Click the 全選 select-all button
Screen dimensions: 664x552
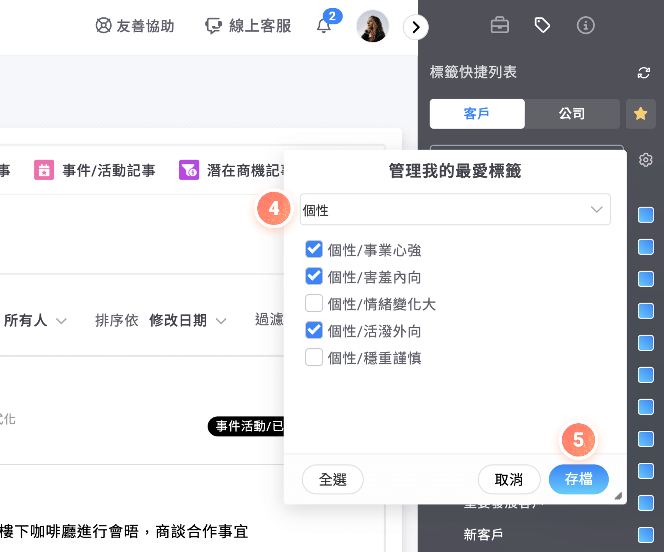[x=332, y=479]
